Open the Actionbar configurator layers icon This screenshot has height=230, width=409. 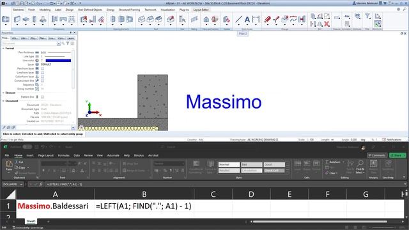[6, 19]
